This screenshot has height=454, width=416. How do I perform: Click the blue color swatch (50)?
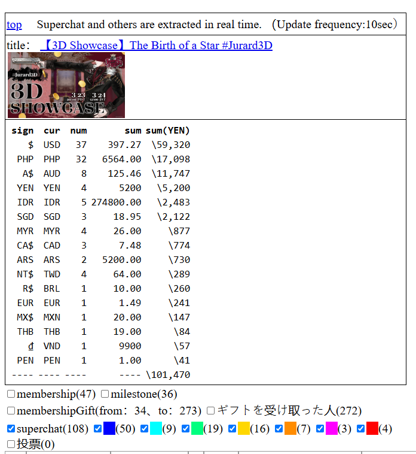click(109, 428)
